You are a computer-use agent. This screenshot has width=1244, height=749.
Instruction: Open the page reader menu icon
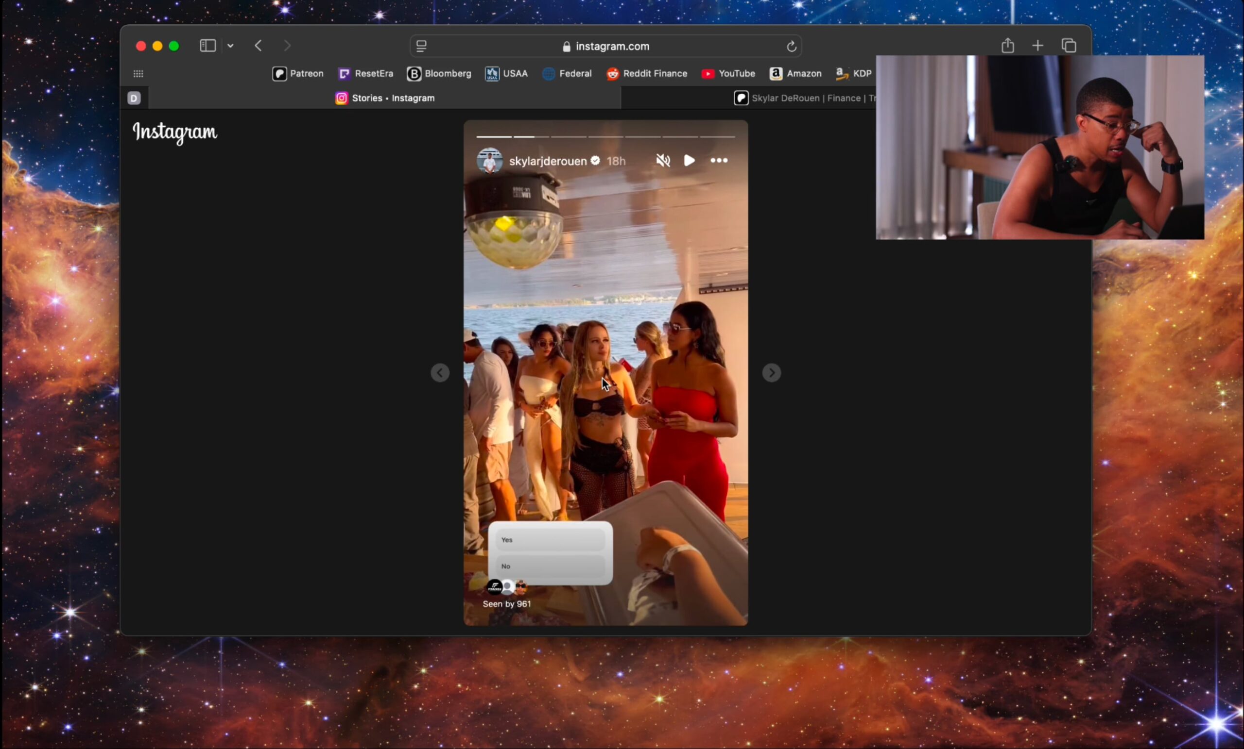pyautogui.click(x=421, y=47)
